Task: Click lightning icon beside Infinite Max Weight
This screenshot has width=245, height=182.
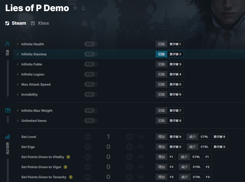Action: point(18,111)
